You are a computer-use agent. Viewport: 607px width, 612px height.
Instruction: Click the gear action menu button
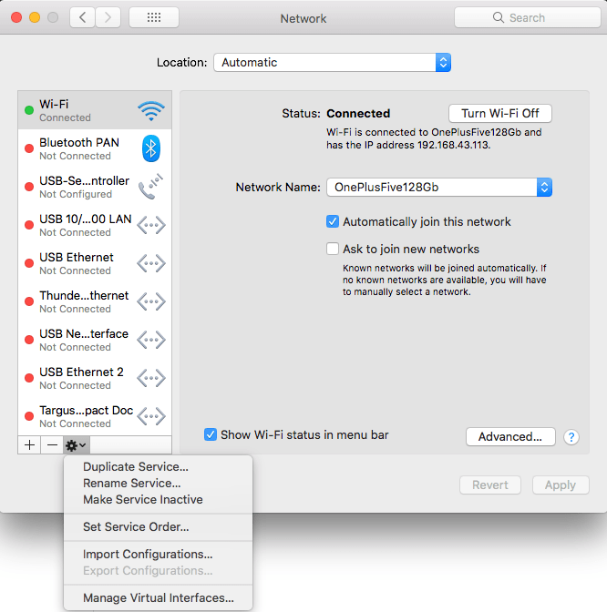(76, 444)
